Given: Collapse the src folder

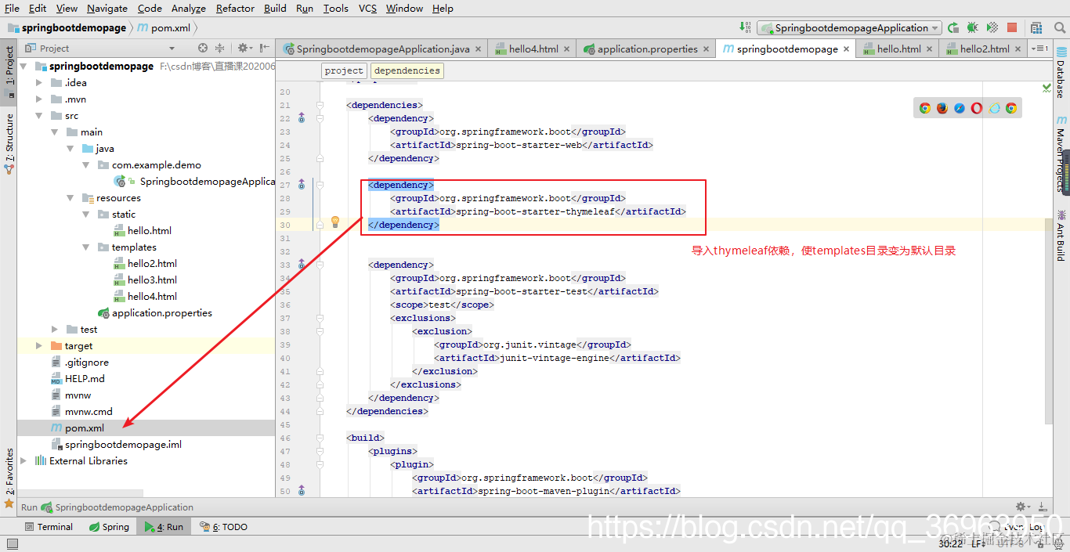Looking at the screenshot, I should click(39, 115).
